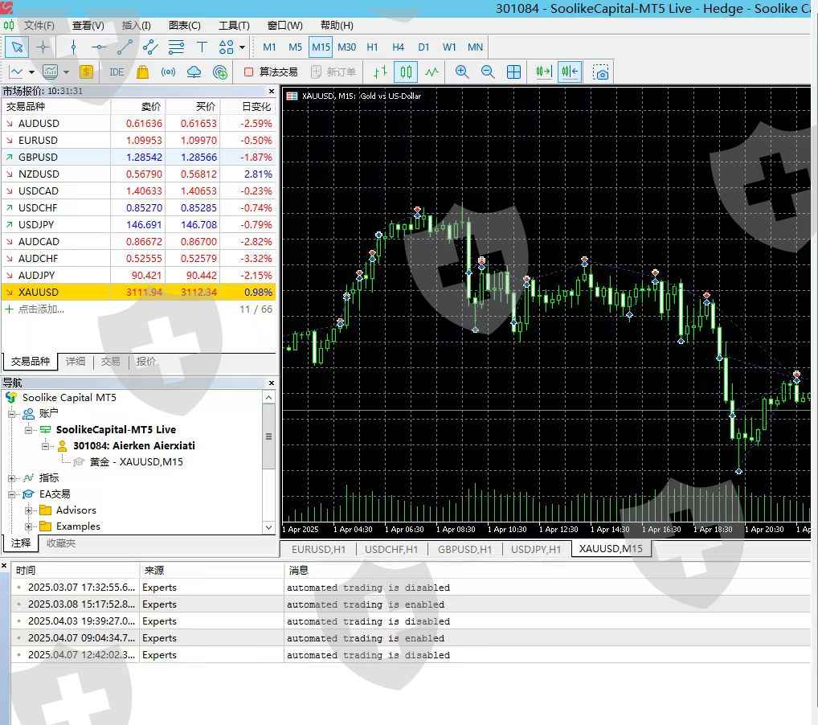The width and height of the screenshot is (818, 725).
Task: Open the 图表(C) menu
Action: click(185, 25)
